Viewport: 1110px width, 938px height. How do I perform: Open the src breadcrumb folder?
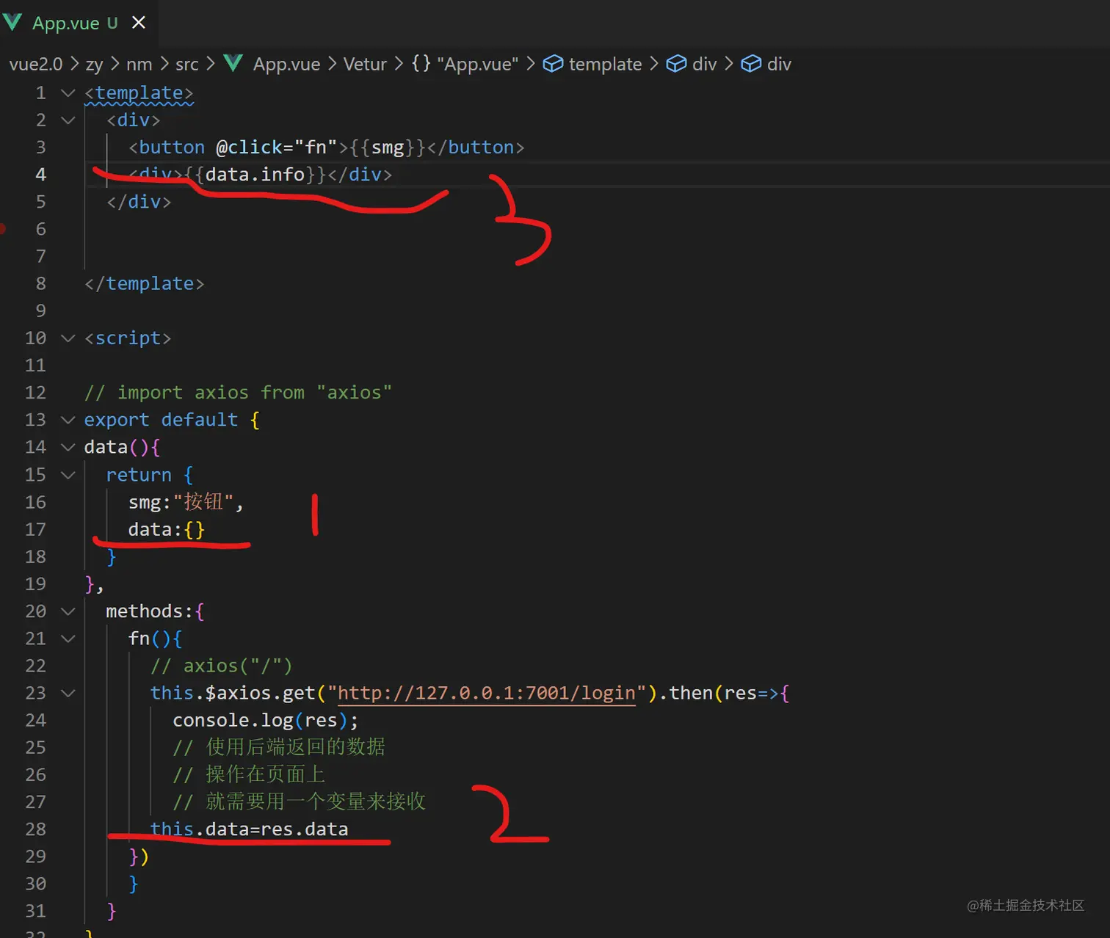point(187,65)
